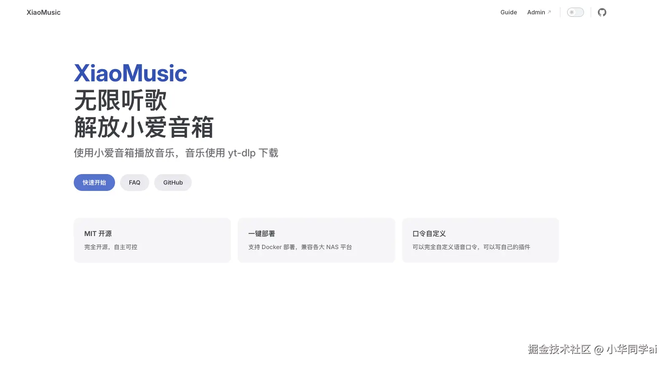Screen dimensions: 667x365
Task: Go to XiaoMusic site title home
Action: click(x=43, y=12)
